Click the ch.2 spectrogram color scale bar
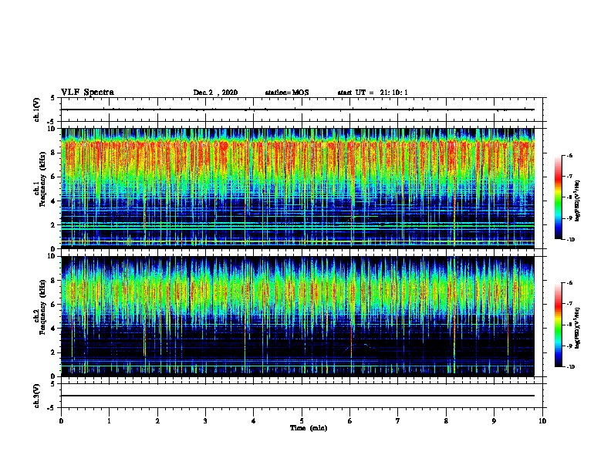Viewport: 611px width, 472px height. coord(559,325)
